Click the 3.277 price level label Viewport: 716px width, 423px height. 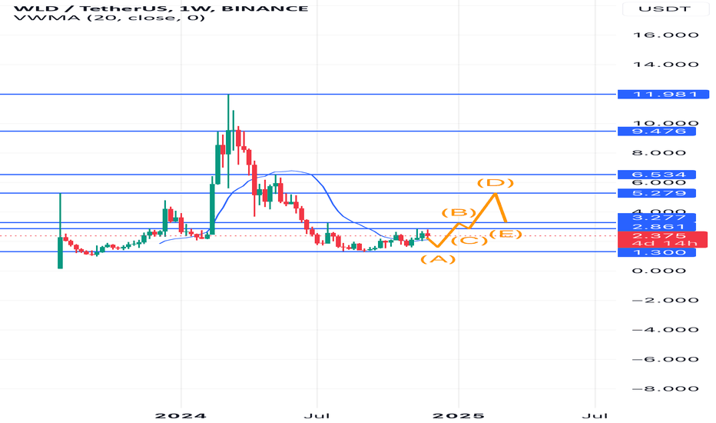(657, 218)
